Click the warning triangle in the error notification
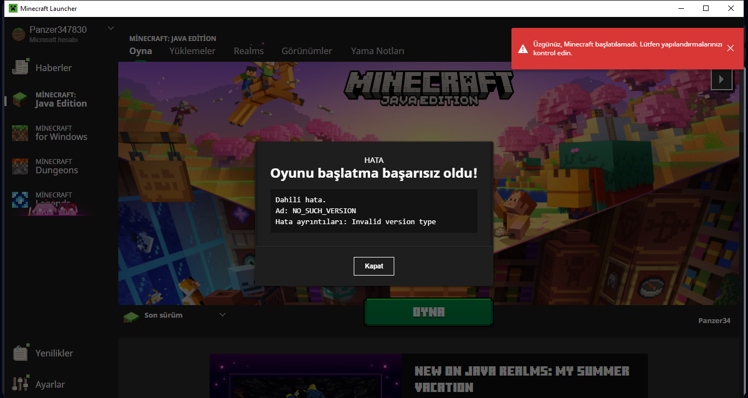Screen dimensions: 748x398 (523, 49)
